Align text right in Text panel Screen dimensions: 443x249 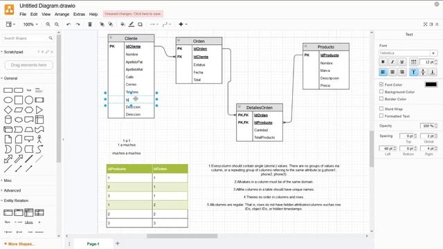click(x=401, y=72)
